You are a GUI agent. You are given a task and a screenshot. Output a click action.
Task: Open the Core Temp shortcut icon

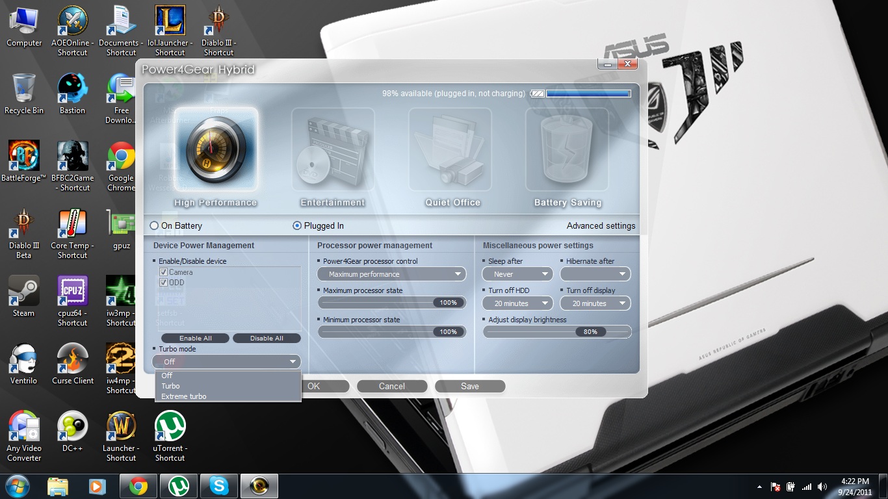[73, 233]
